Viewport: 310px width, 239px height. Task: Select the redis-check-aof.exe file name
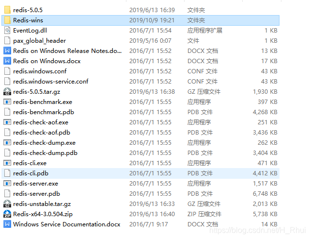[x=41, y=122]
